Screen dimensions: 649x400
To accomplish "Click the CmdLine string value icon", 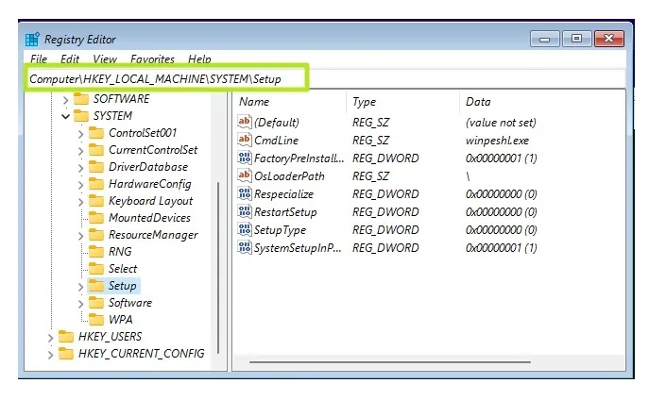I will tap(245, 140).
